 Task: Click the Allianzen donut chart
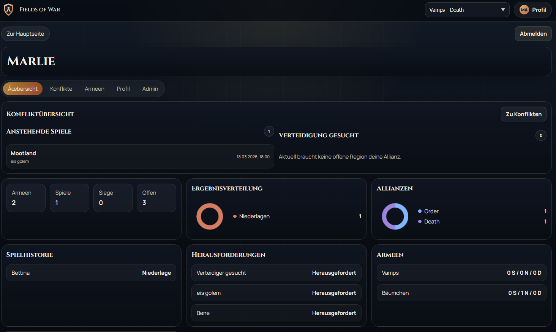395,216
